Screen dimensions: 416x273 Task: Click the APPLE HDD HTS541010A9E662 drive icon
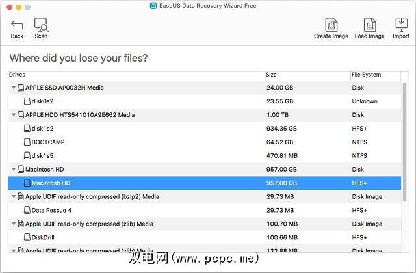[21, 115]
